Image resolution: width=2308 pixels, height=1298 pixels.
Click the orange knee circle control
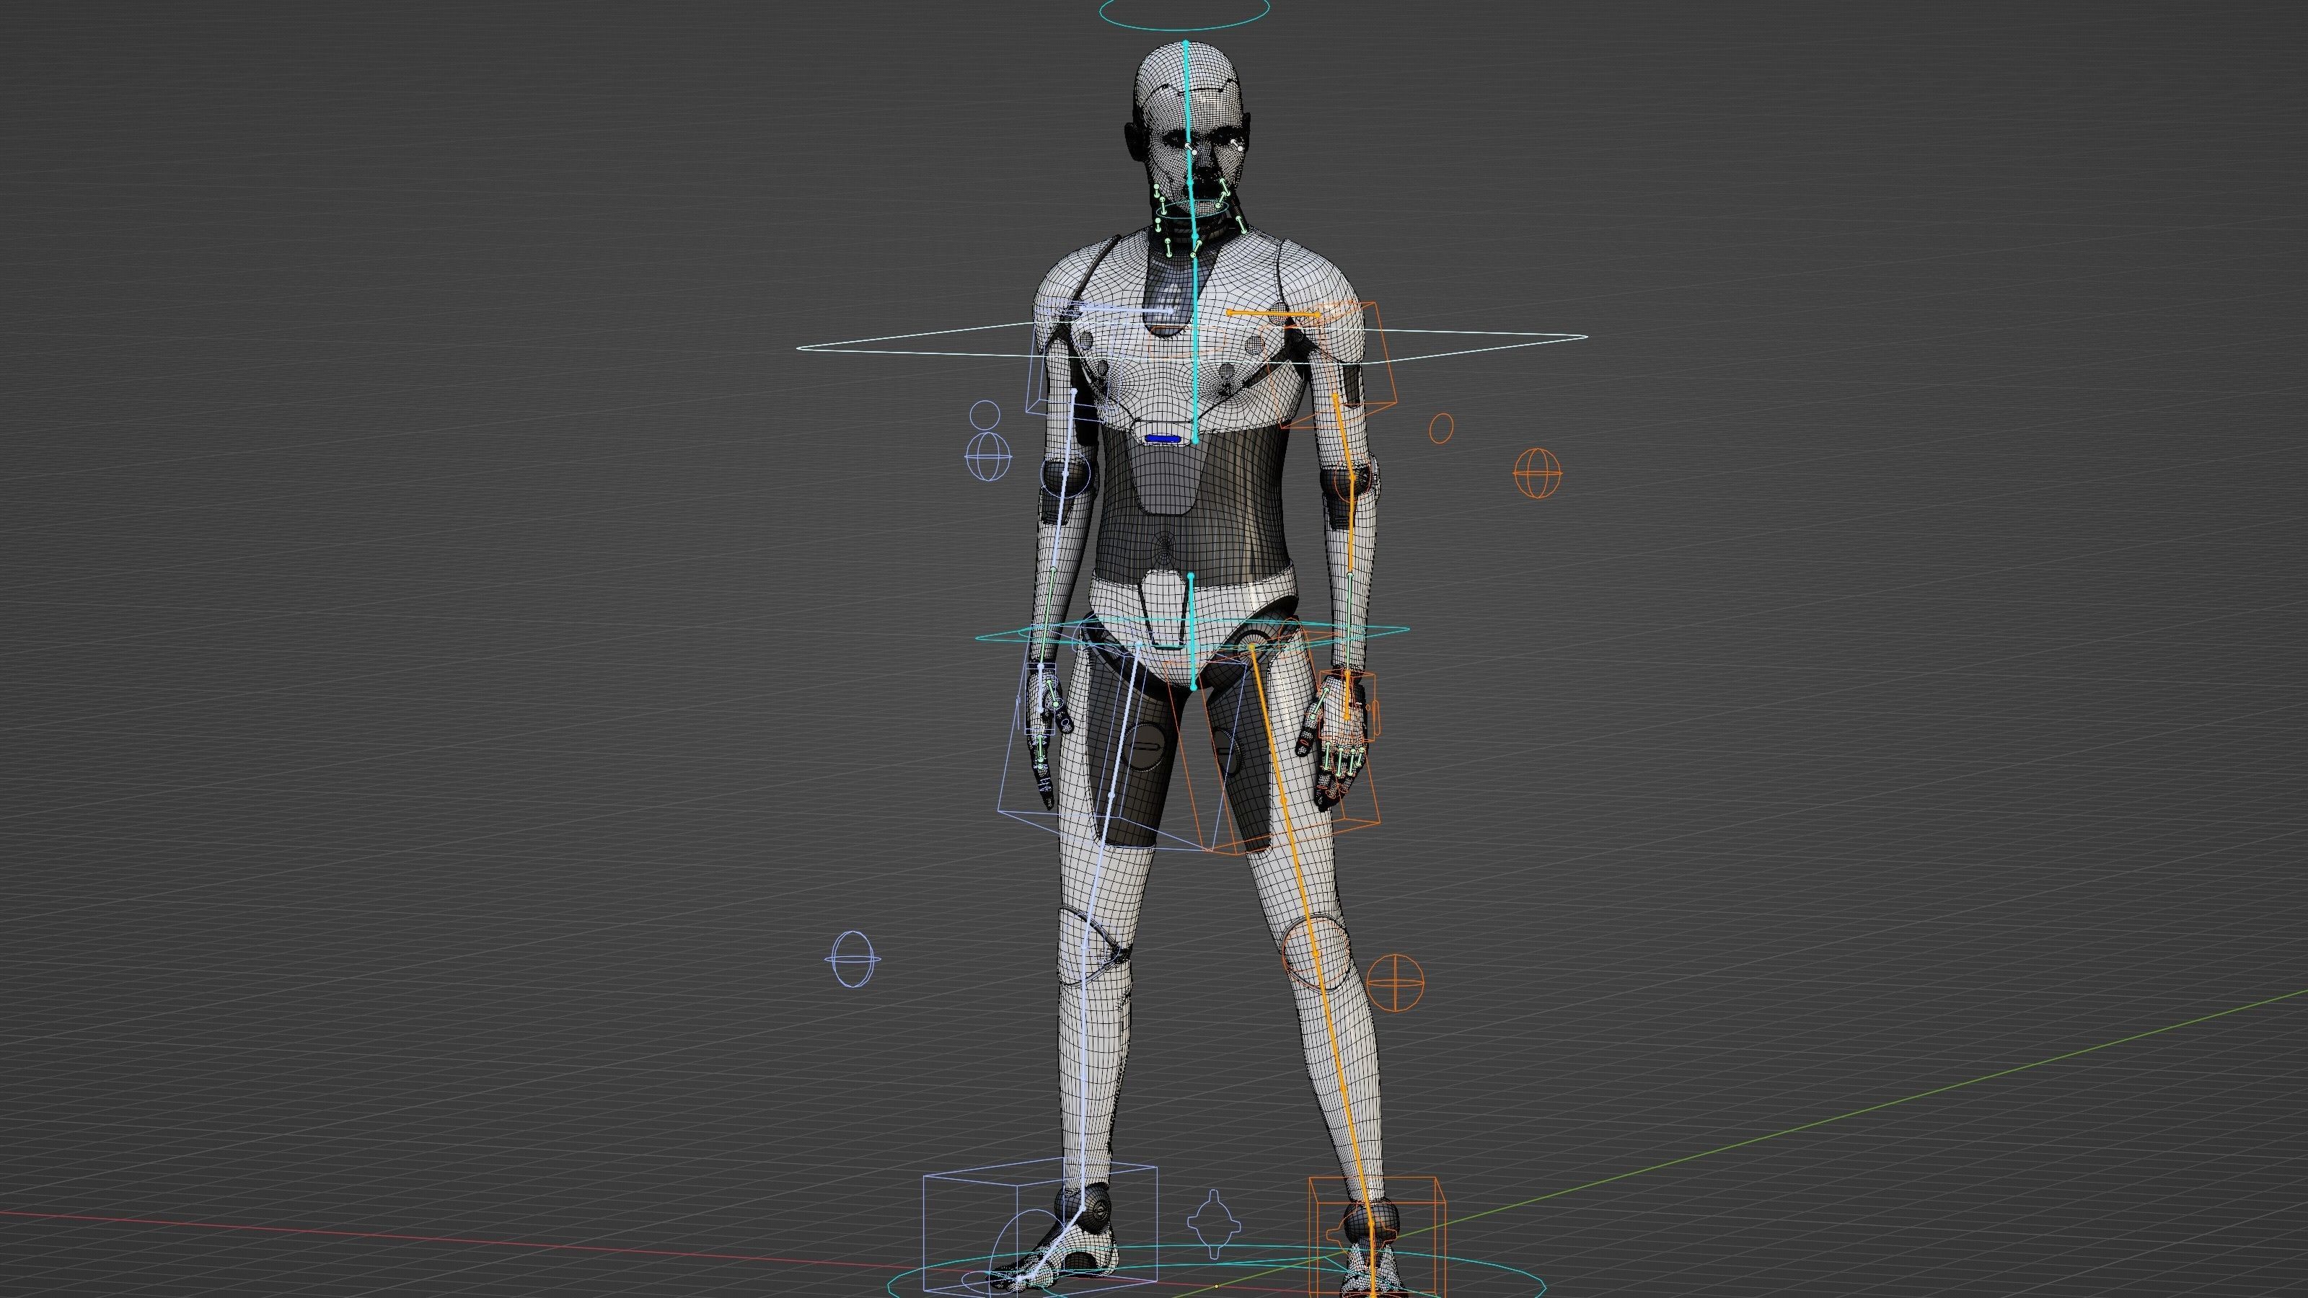(1316, 951)
